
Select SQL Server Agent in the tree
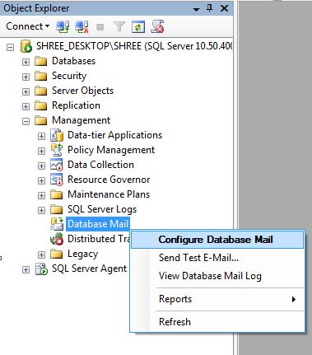[89, 269]
